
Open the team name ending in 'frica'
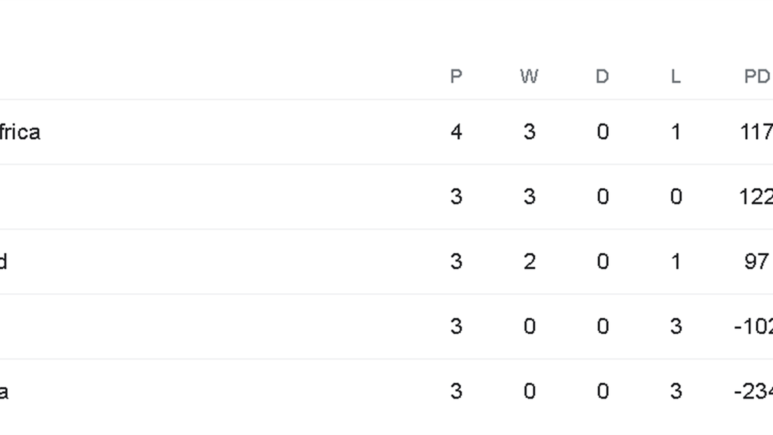pos(19,132)
